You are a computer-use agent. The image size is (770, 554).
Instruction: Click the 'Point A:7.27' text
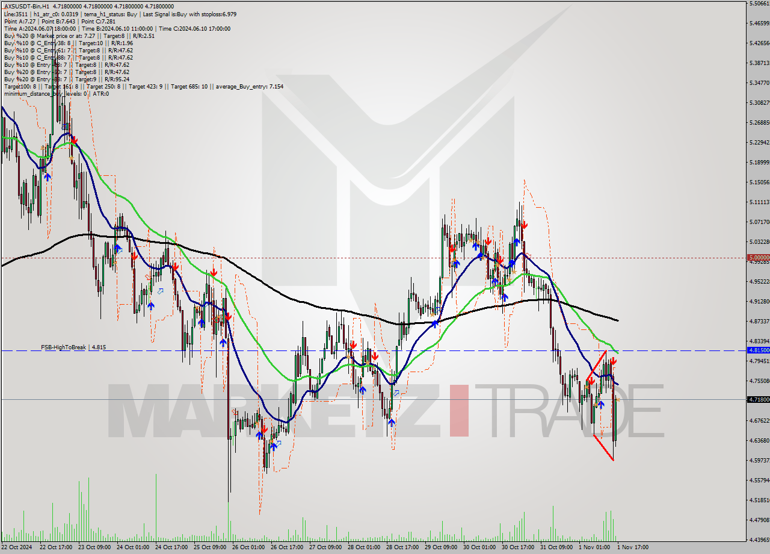pyautogui.click(x=19, y=21)
